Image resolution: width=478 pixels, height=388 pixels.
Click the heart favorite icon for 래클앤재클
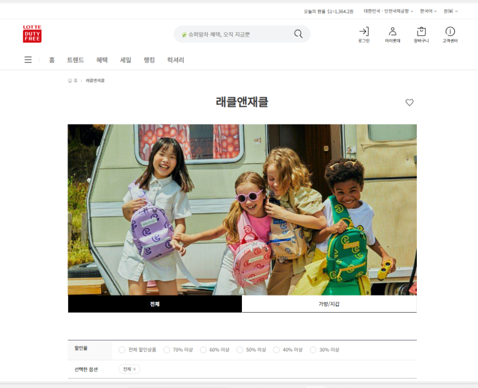(x=409, y=102)
